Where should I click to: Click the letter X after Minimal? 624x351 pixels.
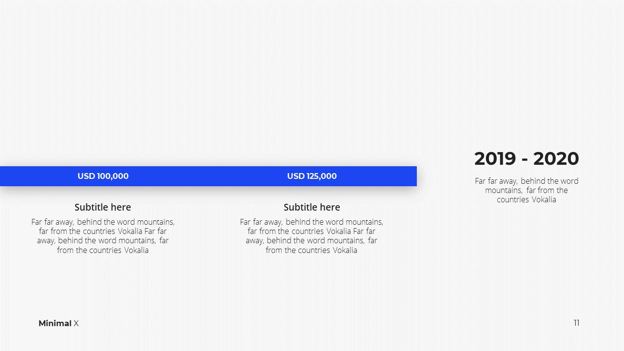point(76,323)
